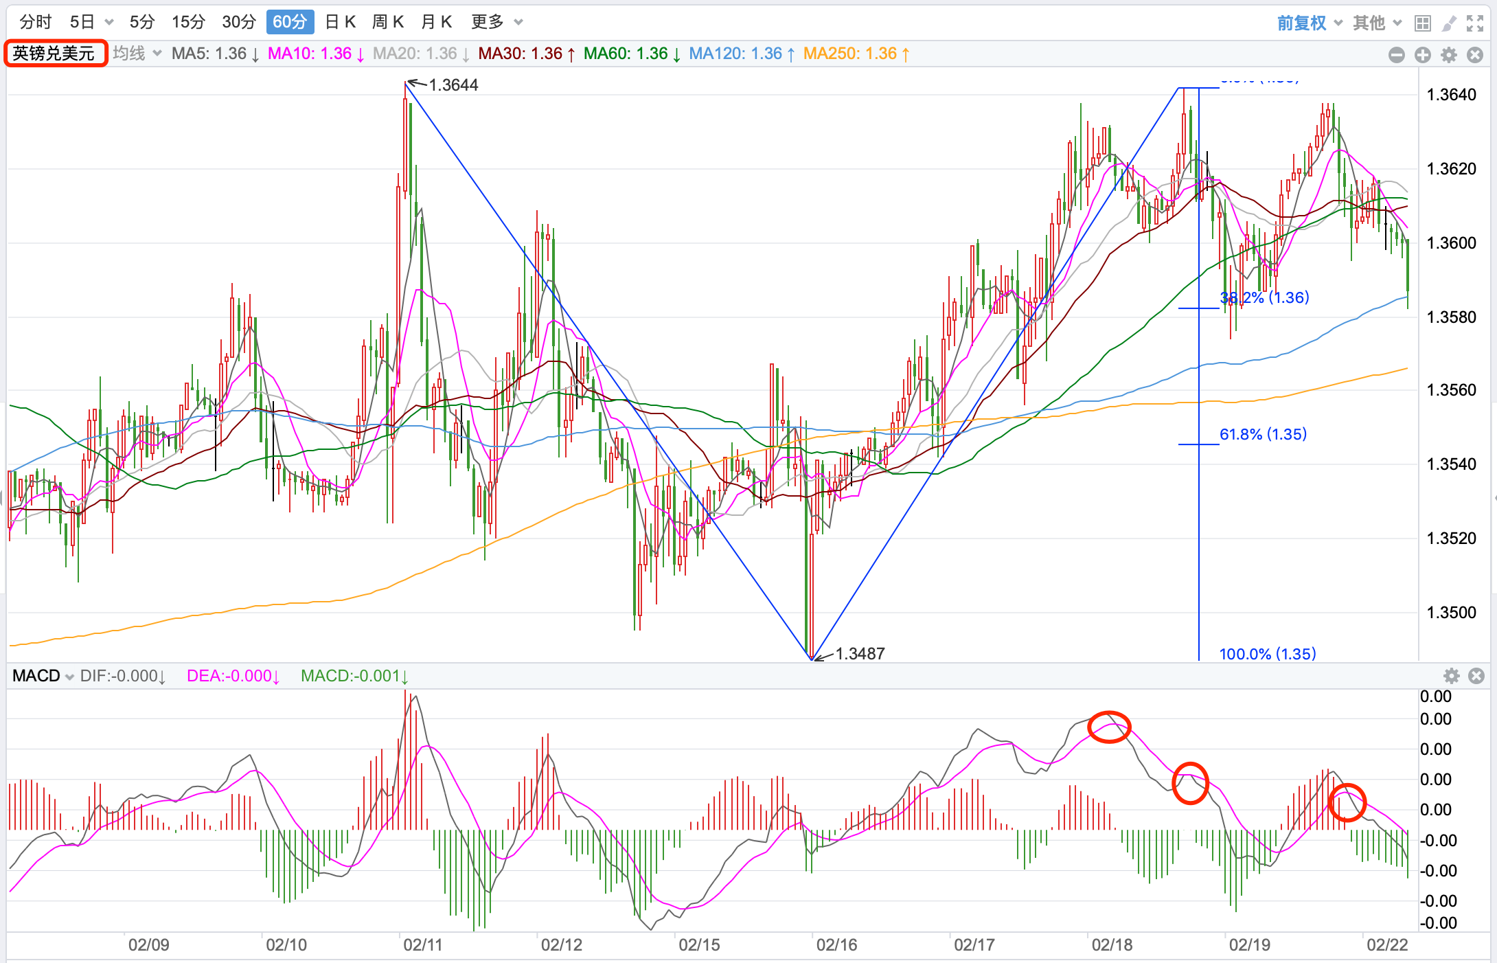
Task: Select the drawing brush tool icon
Action: [x=1449, y=23]
